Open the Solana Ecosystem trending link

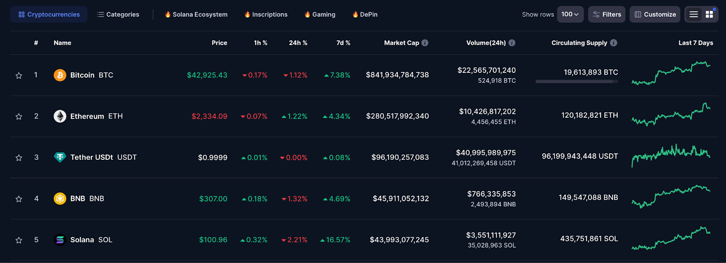click(x=196, y=14)
